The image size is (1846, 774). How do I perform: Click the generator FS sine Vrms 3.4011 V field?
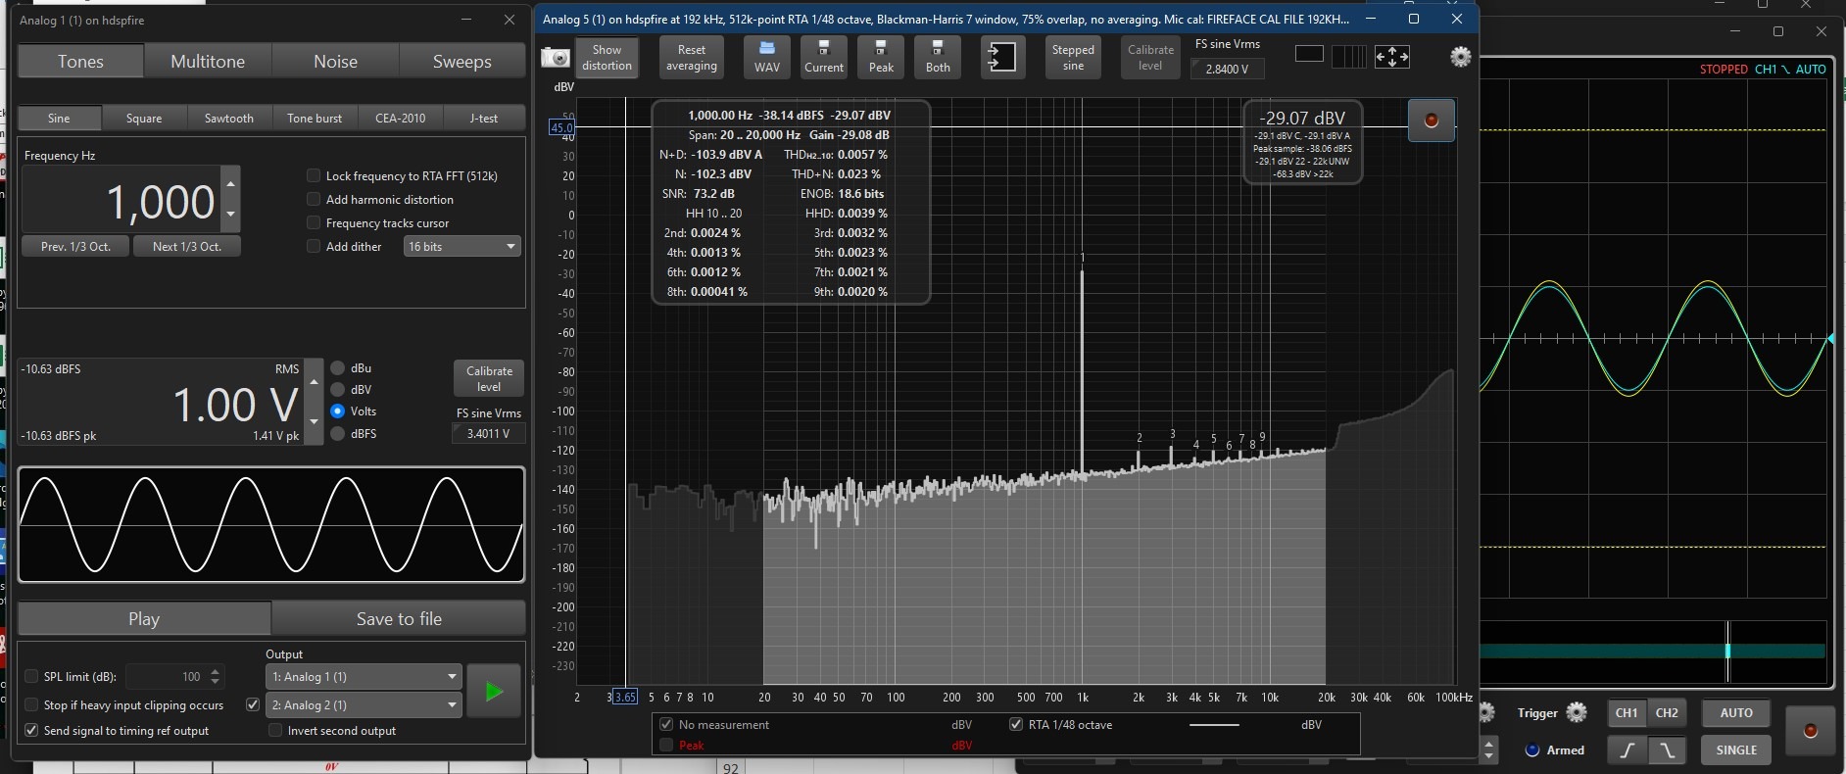click(x=488, y=433)
